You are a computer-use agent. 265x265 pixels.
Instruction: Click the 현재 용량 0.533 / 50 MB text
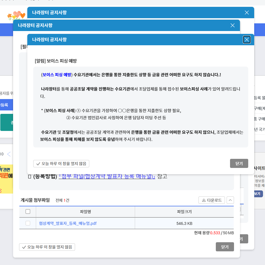pos(214,233)
